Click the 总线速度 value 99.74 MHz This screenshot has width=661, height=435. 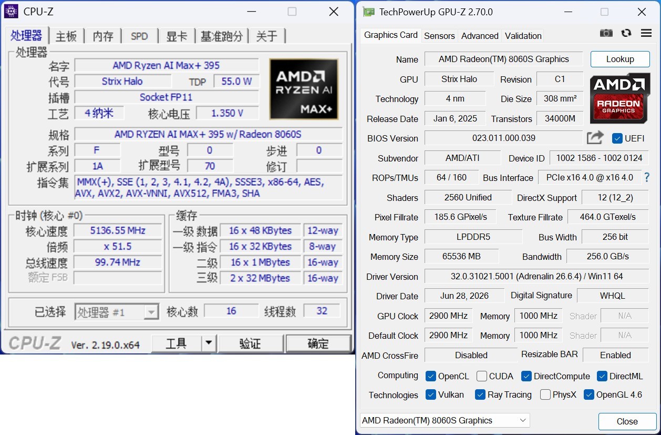[x=118, y=262]
